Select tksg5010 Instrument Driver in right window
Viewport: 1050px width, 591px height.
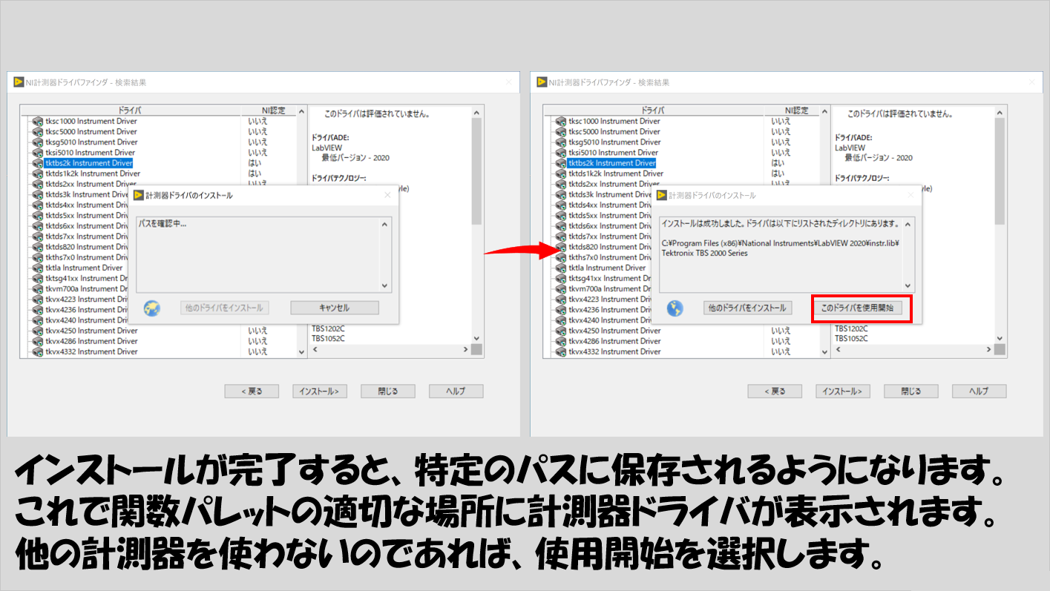pyautogui.click(x=614, y=142)
